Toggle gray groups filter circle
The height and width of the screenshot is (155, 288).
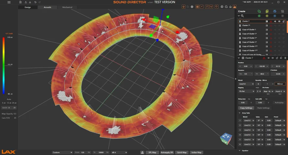click(283, 16)
